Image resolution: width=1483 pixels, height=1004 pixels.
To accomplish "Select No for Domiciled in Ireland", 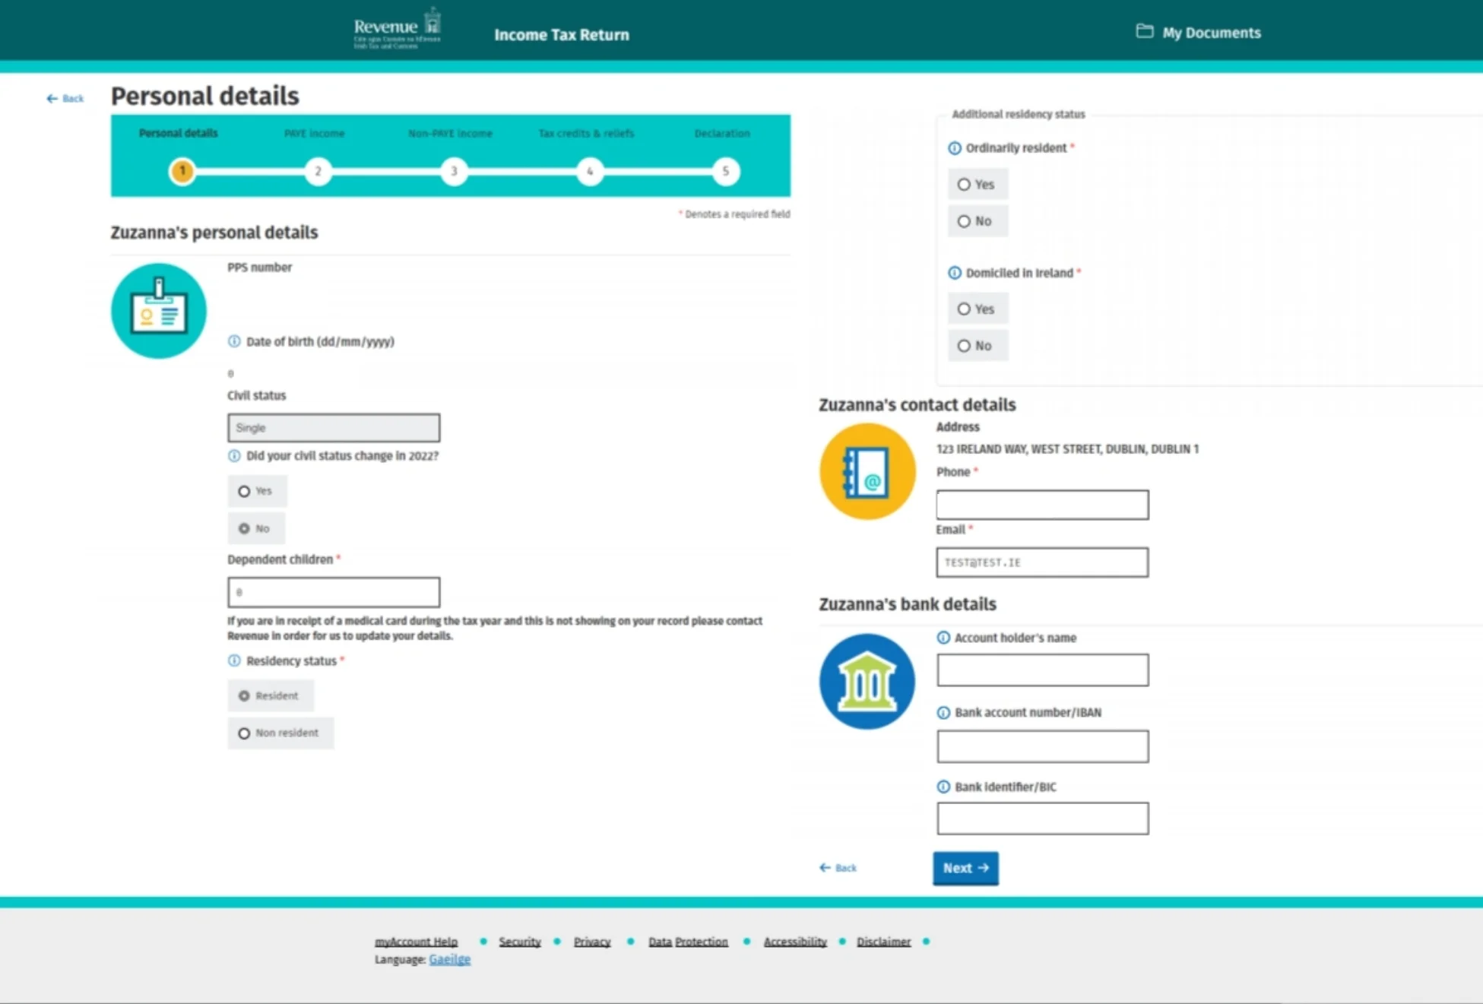I will coord(964,346).
